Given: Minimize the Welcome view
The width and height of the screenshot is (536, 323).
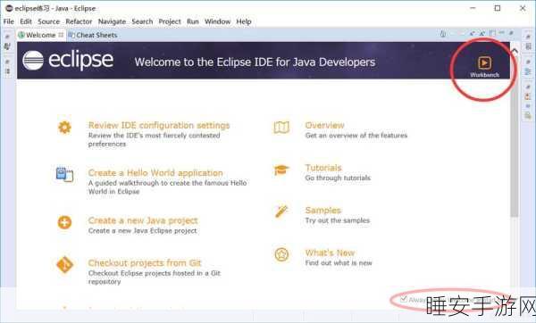Looking at the screenshot, I should pos(501,33).
